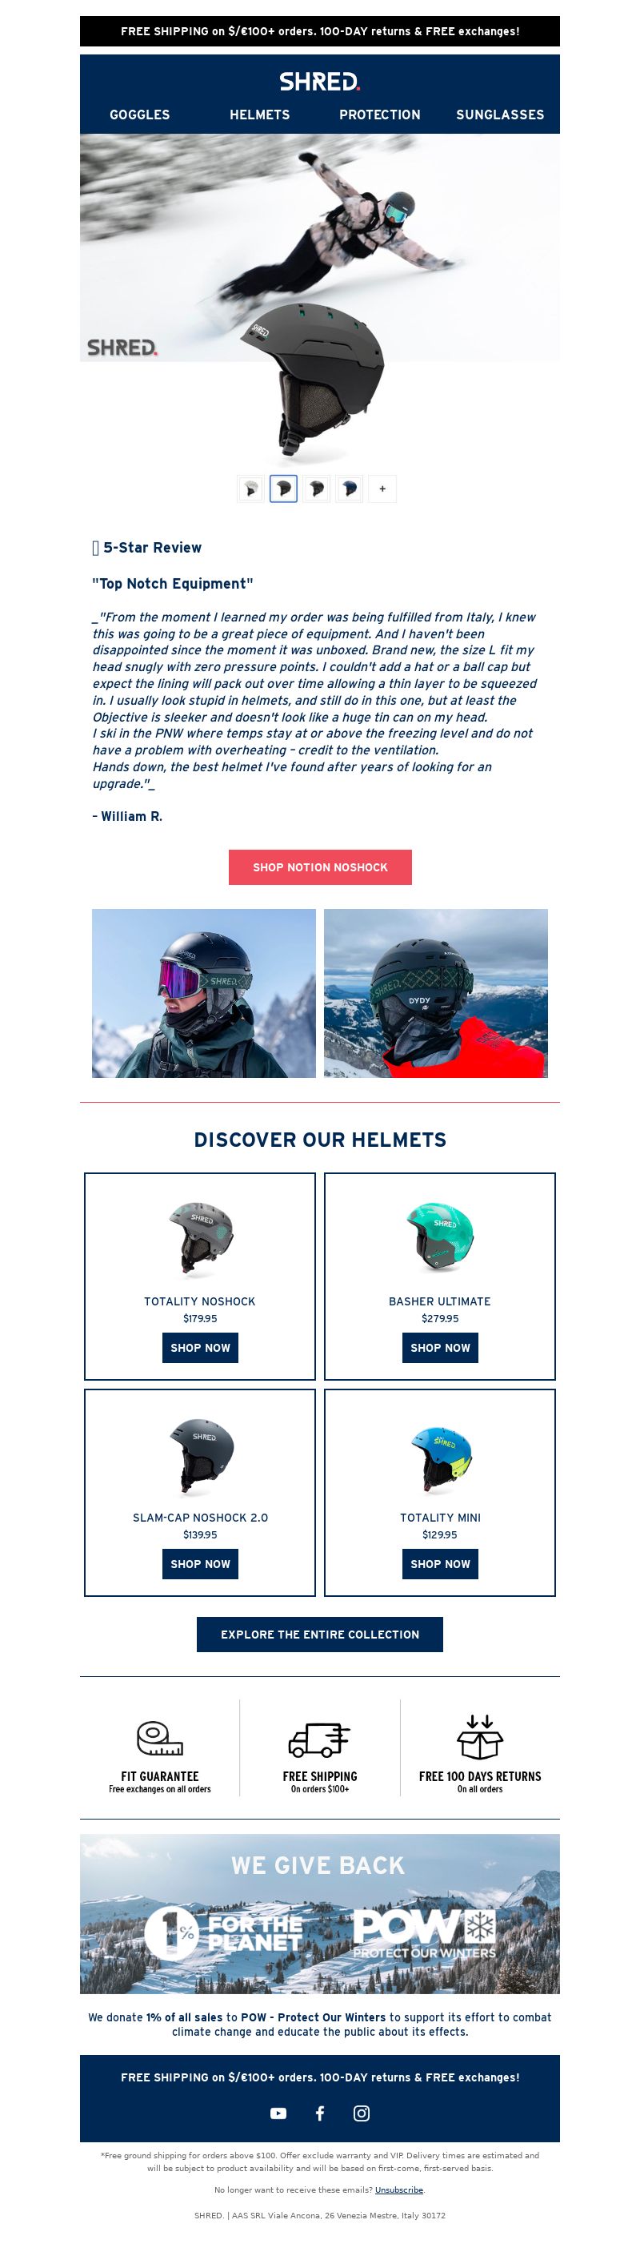Click the open box returns icon
Viewport: 640px width, 2260px height.
(479, 1736)
